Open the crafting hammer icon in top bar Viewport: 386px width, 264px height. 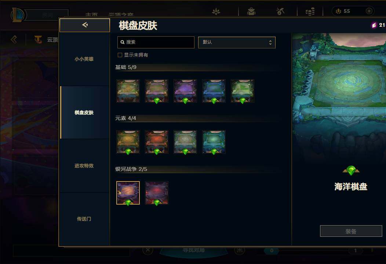280,11
